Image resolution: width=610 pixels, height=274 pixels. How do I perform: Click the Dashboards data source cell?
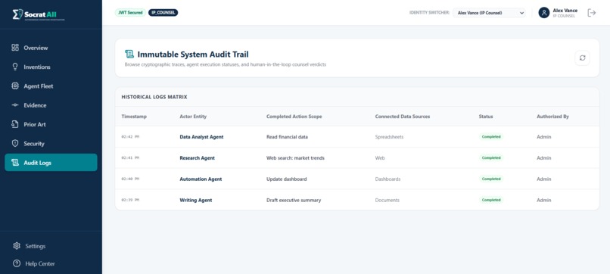387,179
